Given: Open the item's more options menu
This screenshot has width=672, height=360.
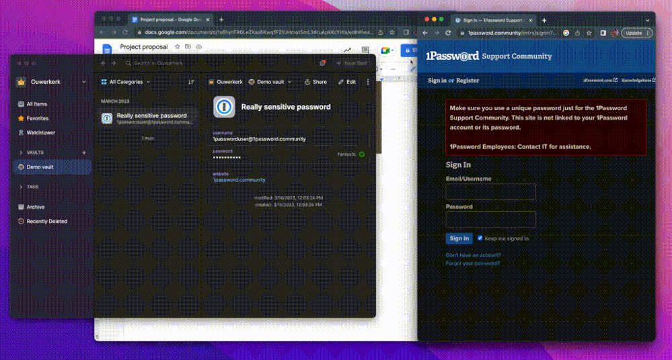Looking at the screenshot, I should pyautogui.click(x=368, y=82).
